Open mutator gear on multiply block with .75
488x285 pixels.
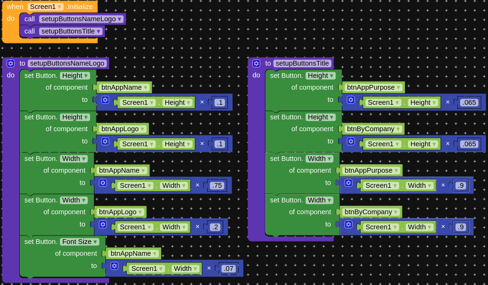click(103, 183)
